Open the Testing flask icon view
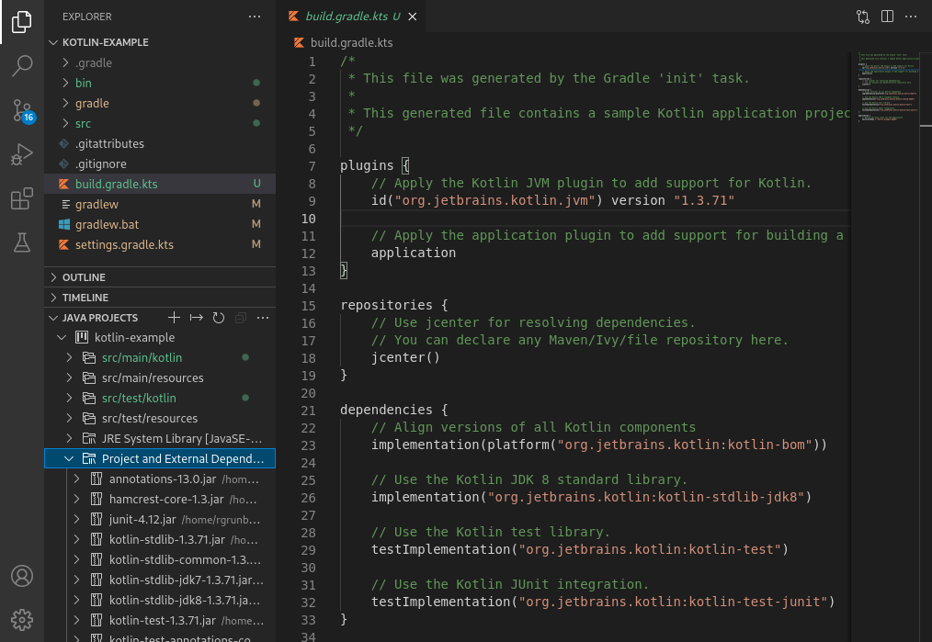 click(22, 242)
